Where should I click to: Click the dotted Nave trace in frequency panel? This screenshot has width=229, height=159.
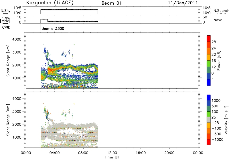(69, 20)
